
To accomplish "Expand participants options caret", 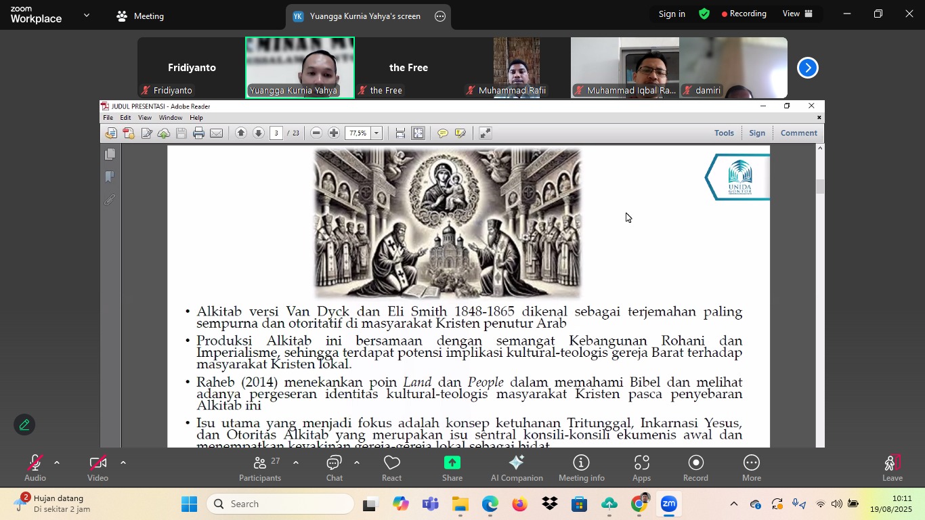I will coord(295,463).
